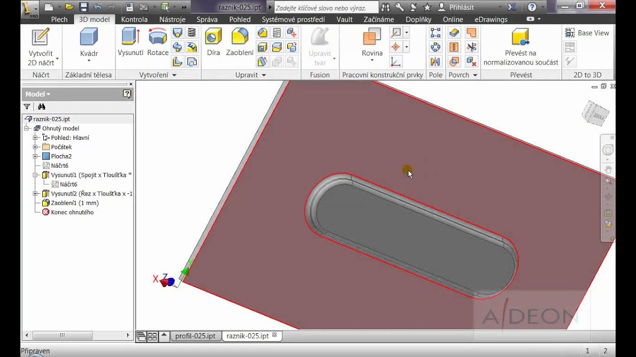Apply the Zaoblení fillet tool
The image size is (636, 357).
pyautogui.click(x=240, y=42)
